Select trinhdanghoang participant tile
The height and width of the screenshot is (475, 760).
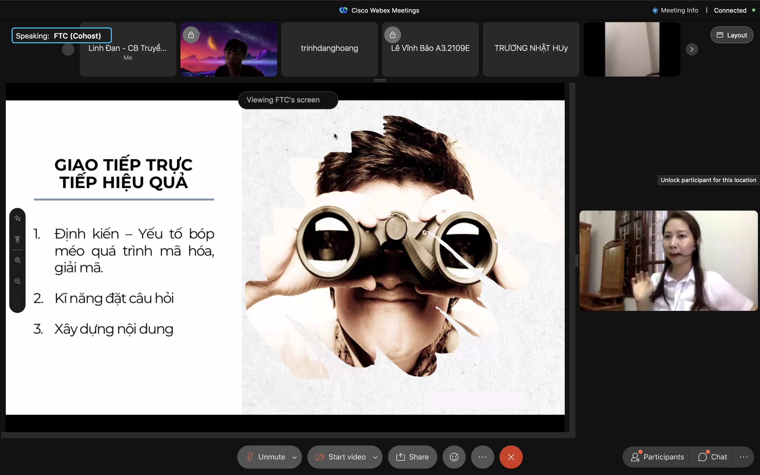click(329, 49)
